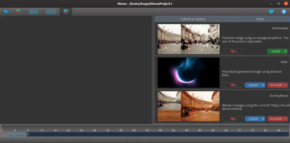Open the feedback speech bubble icon
The height and width of the screenshot is (143, 290).
point(271,12)
